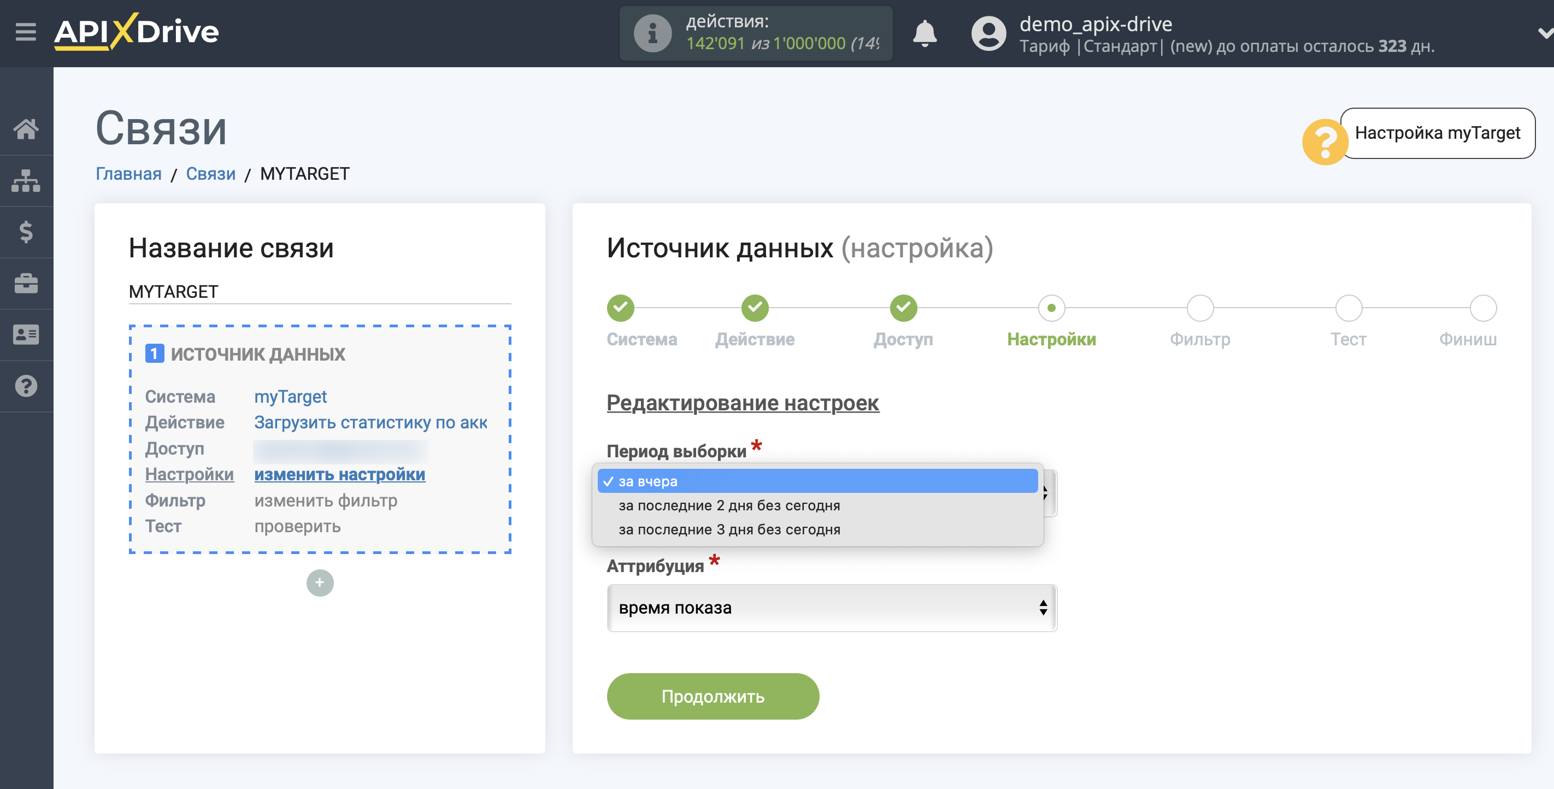Click the Действие step checkmark

(x=755, y=308)
